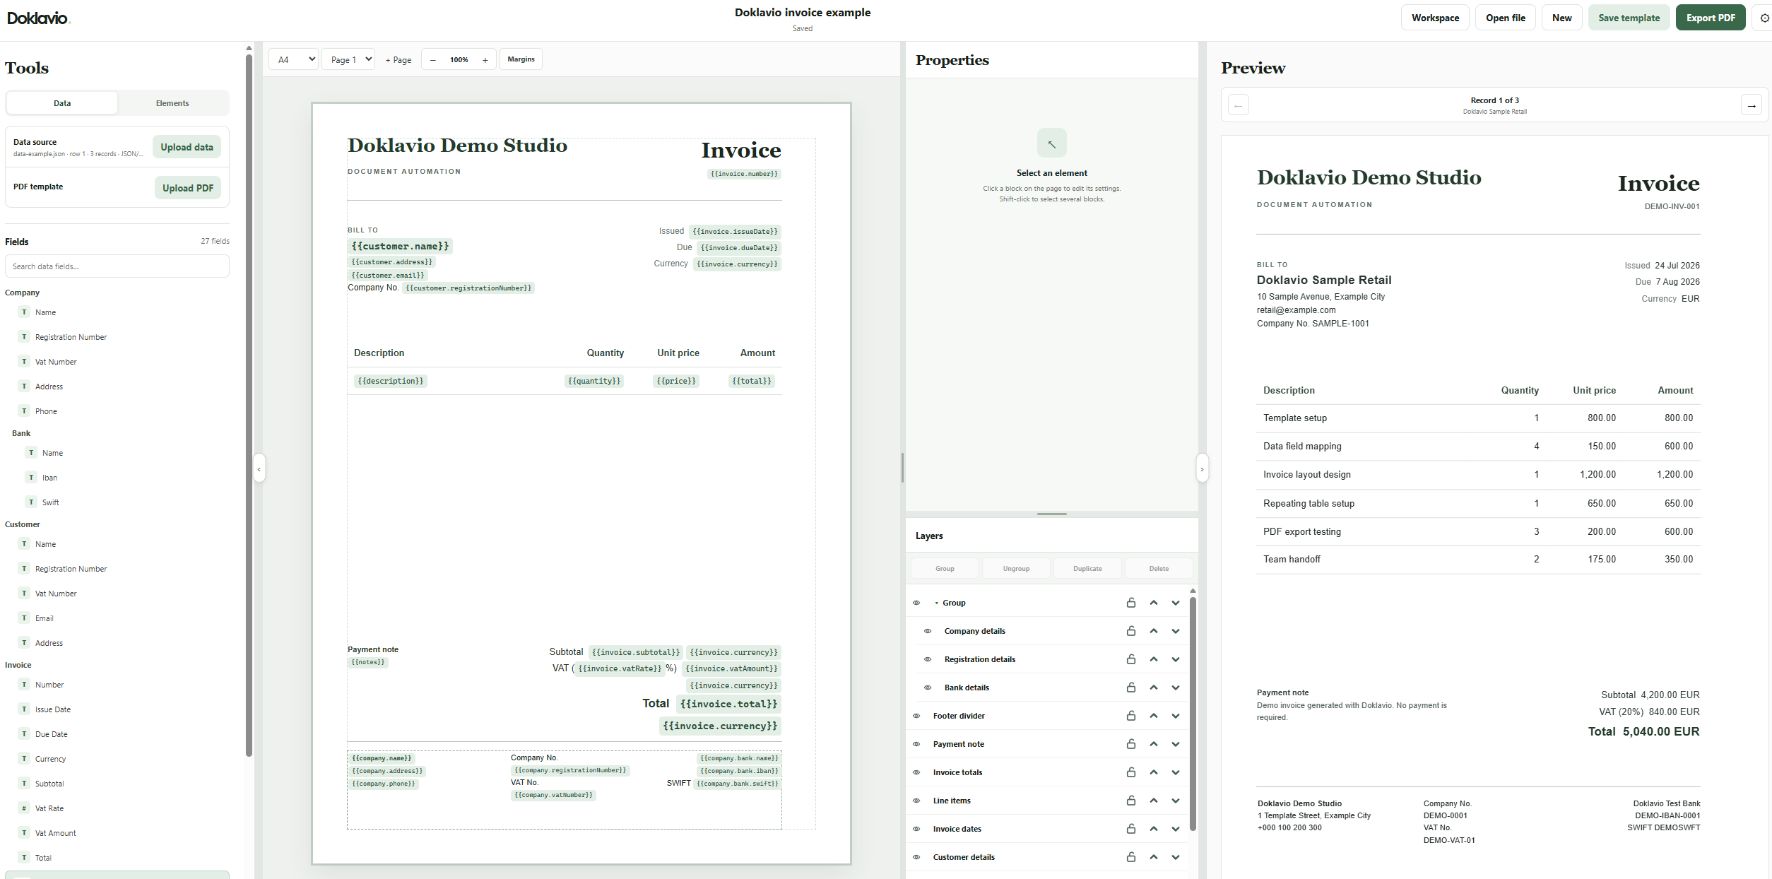
Task: Hide the Company details layer
Action: [928, 631]
